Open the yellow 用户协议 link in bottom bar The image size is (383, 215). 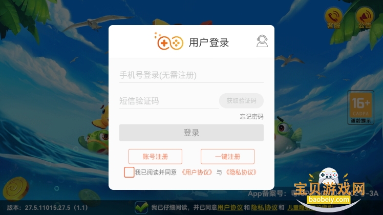pos(230,208)
